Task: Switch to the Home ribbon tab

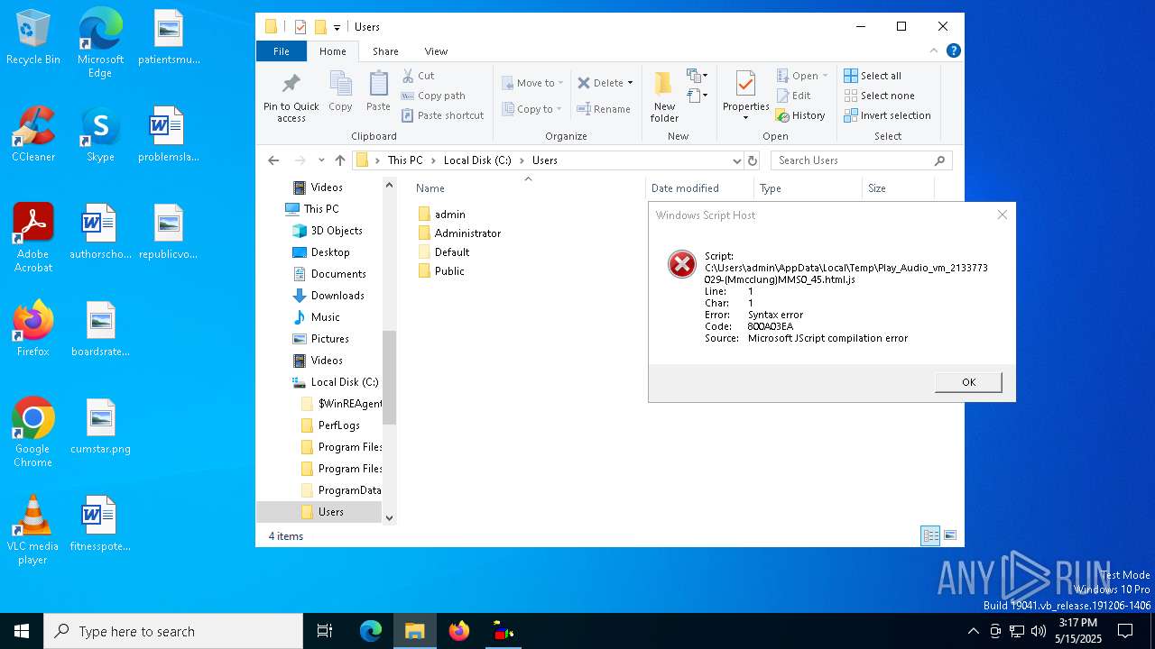Action: 333,51
